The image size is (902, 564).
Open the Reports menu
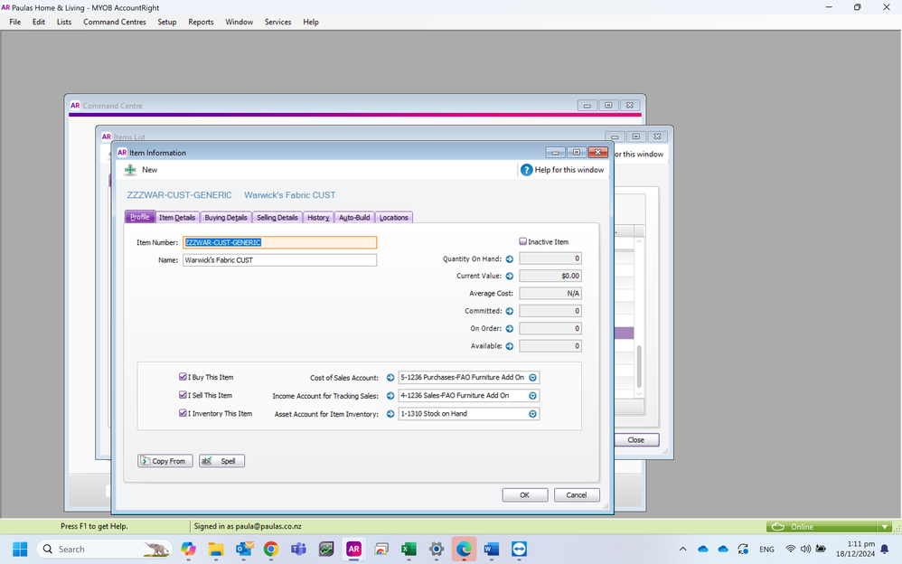point(201,22)
